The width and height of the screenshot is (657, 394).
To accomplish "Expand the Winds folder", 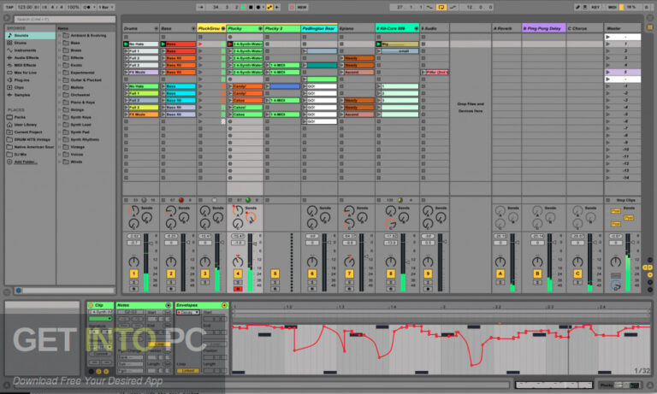I will pos(60,162).
